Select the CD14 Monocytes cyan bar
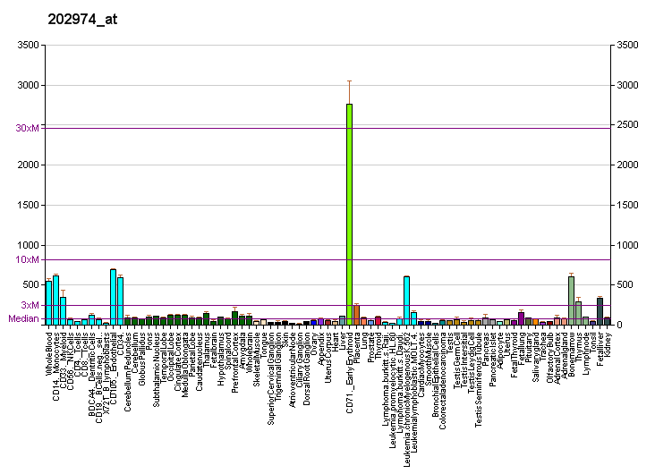 point(56,300)
